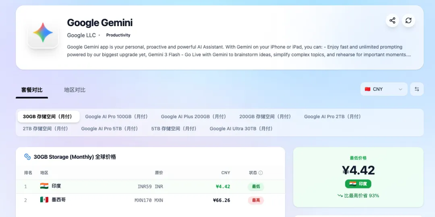This screenshot has height=217, width=435.
Task: Click the 地区 column header
Action: point(44,173)
